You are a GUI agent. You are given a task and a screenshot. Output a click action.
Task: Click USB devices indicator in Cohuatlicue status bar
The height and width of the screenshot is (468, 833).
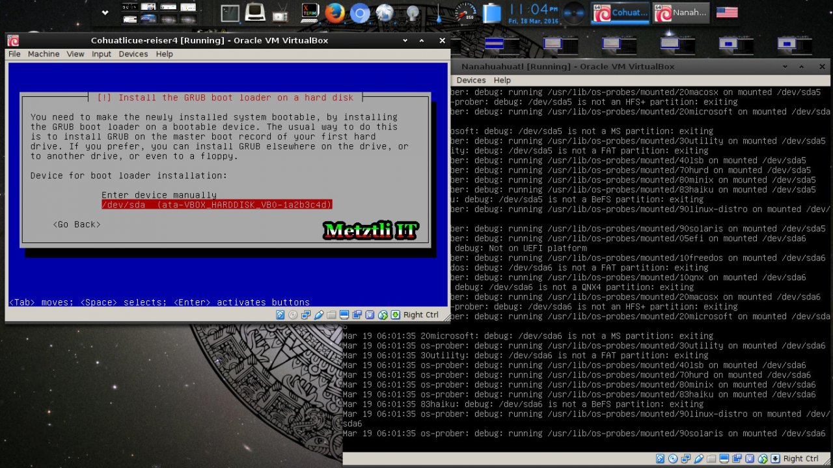pyautogui.click(x=319, y=315)
